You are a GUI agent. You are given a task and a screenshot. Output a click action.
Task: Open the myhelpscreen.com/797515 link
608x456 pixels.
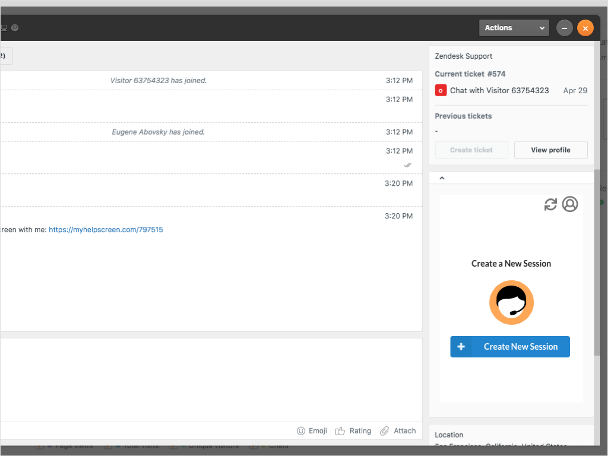(x=106, y=229)
